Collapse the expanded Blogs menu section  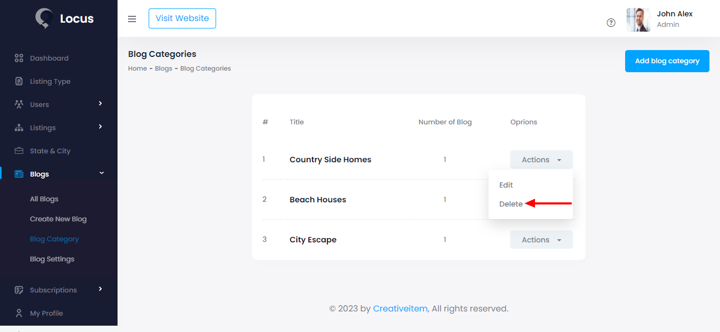pos(102,173)
